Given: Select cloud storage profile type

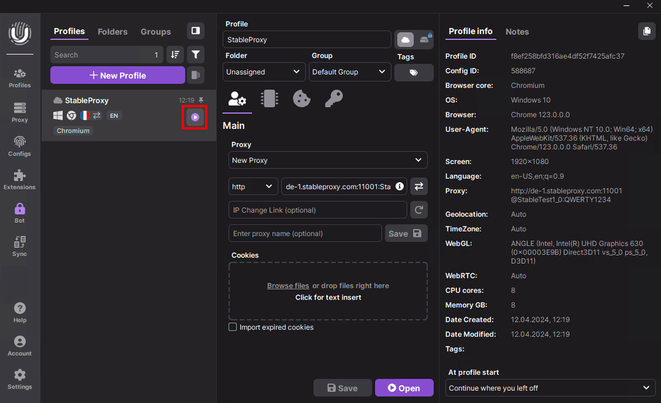Looking at the screenshot, I should (405, 40).
